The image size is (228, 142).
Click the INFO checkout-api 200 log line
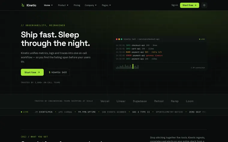pyautogui.click(x=136, y=45)
